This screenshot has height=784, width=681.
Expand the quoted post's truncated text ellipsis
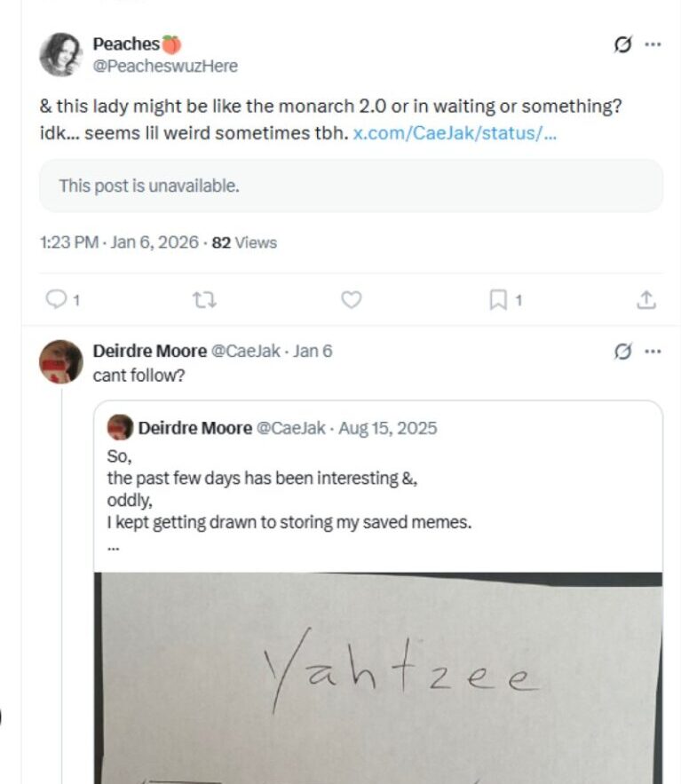[x=113, y=547]
